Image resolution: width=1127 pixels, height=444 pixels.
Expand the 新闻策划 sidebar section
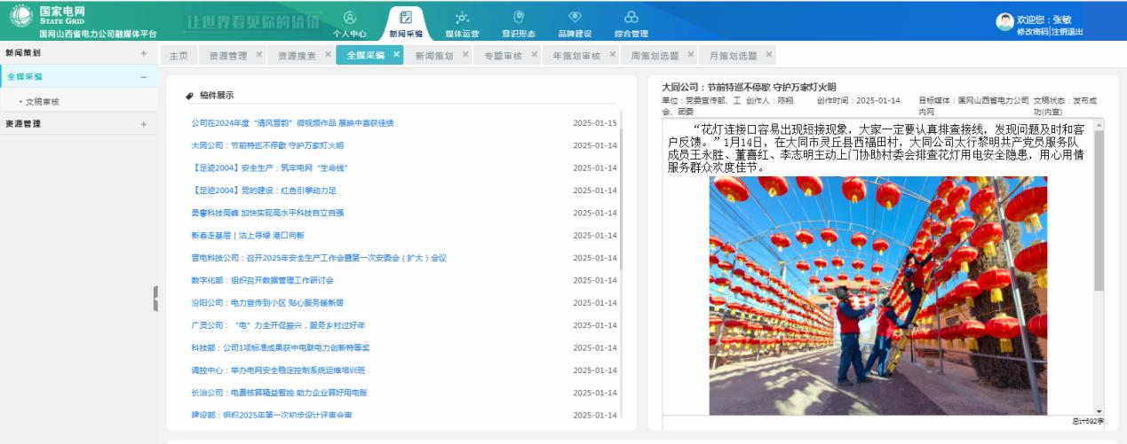143,53
